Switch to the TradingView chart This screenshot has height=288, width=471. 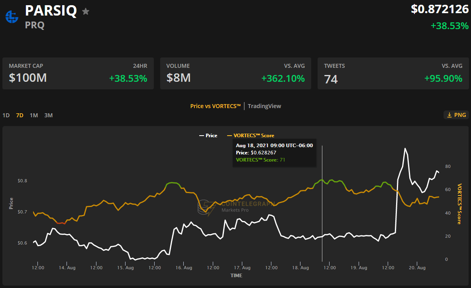(264, 106)
